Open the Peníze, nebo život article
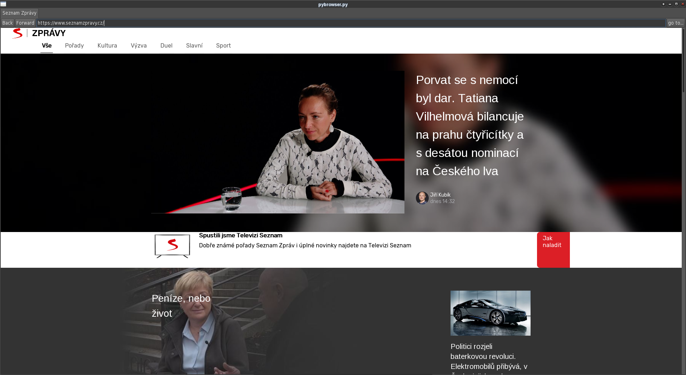 pos(181,306)
